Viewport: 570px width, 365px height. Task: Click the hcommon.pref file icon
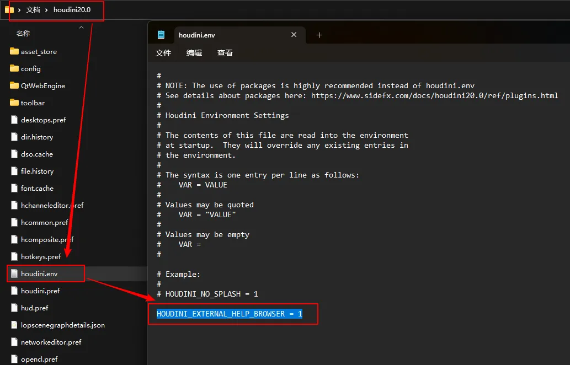pyautogui.click(x=14, y=222)
